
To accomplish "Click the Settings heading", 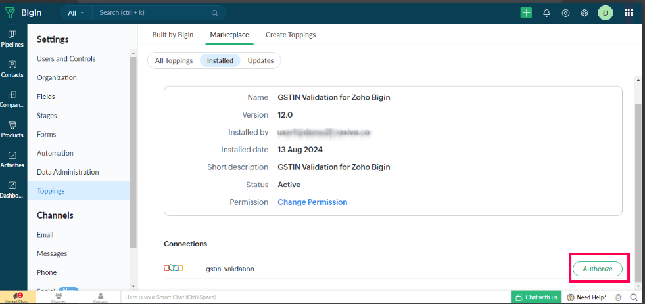I will (x=53, y=39).
